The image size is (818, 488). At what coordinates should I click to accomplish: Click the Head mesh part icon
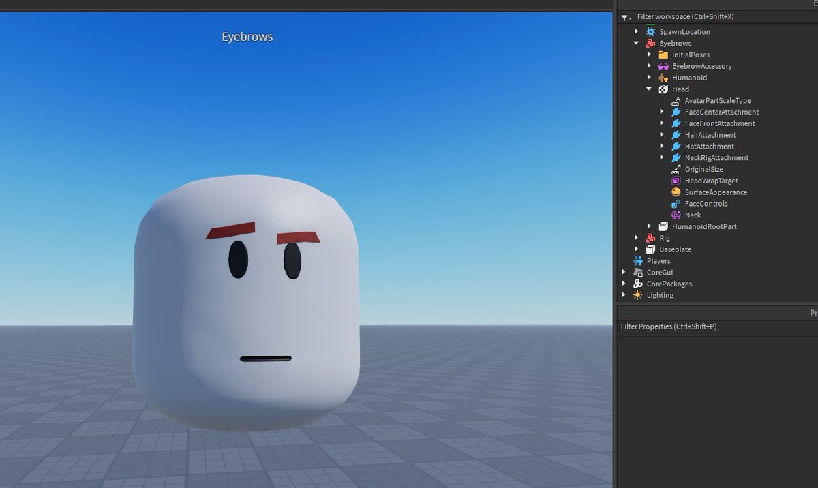[x=663, y=89]
